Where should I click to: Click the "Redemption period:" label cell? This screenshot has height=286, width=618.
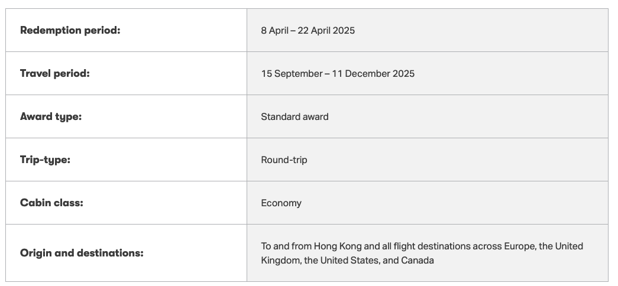point(70,30)
